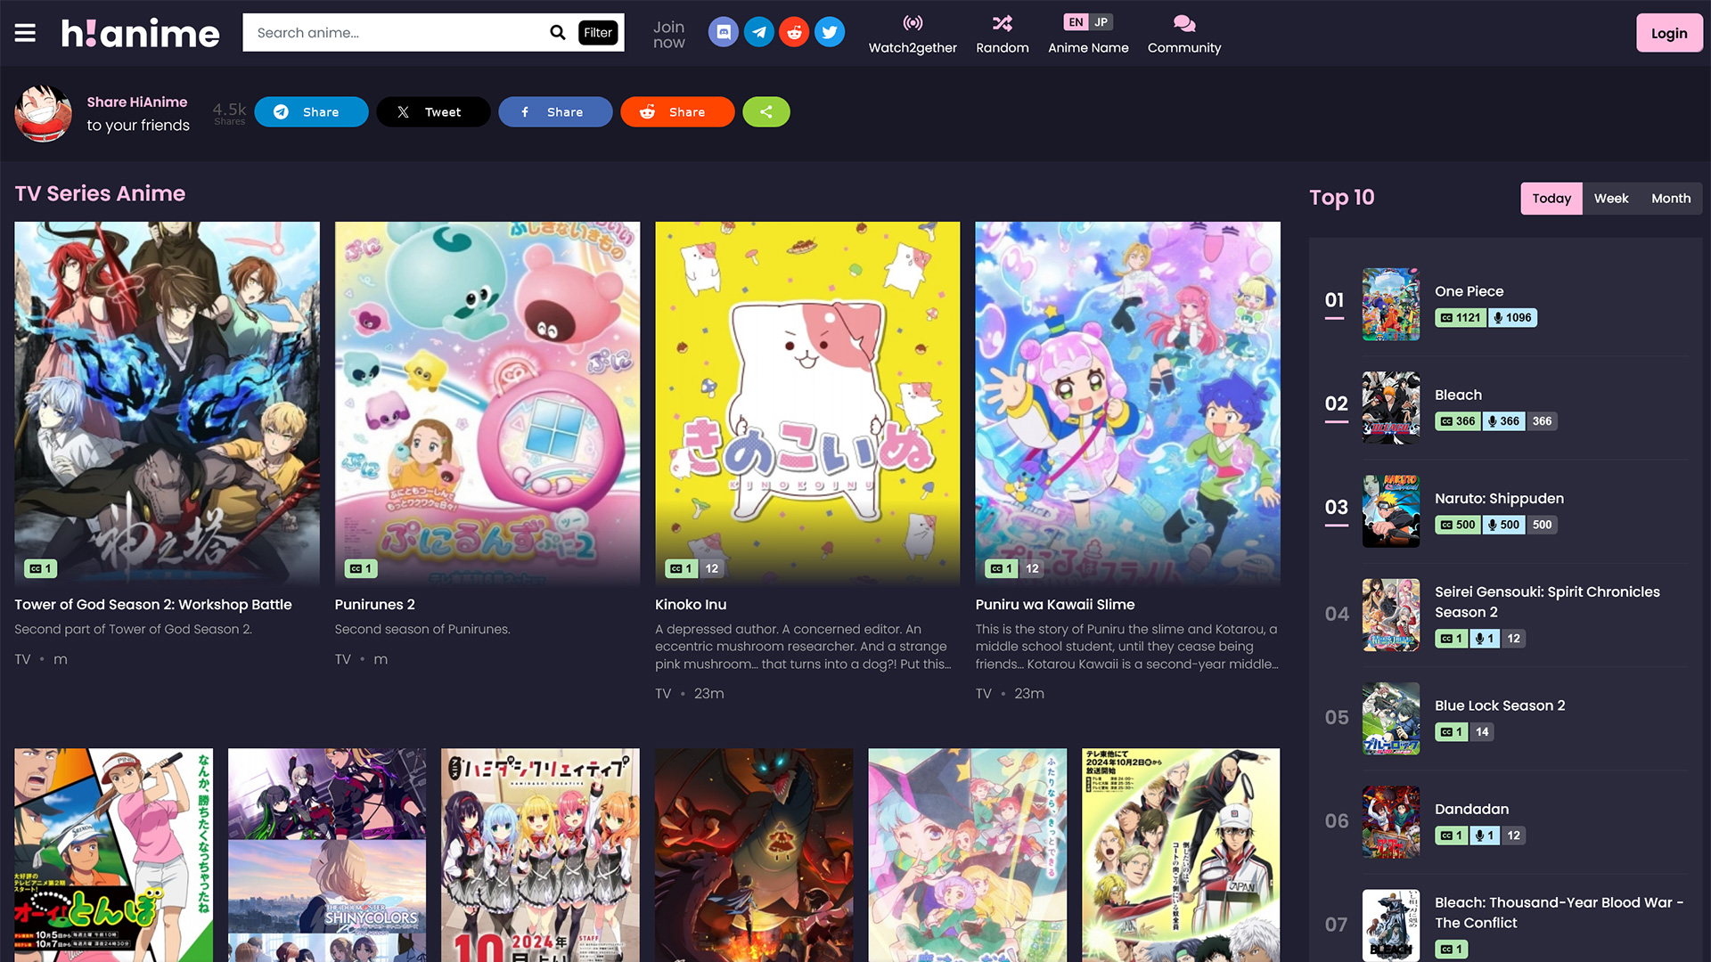Open the Twitter join icon
Image resolution: width=1711 pixels, height=962 pixels.
[830, 33]
